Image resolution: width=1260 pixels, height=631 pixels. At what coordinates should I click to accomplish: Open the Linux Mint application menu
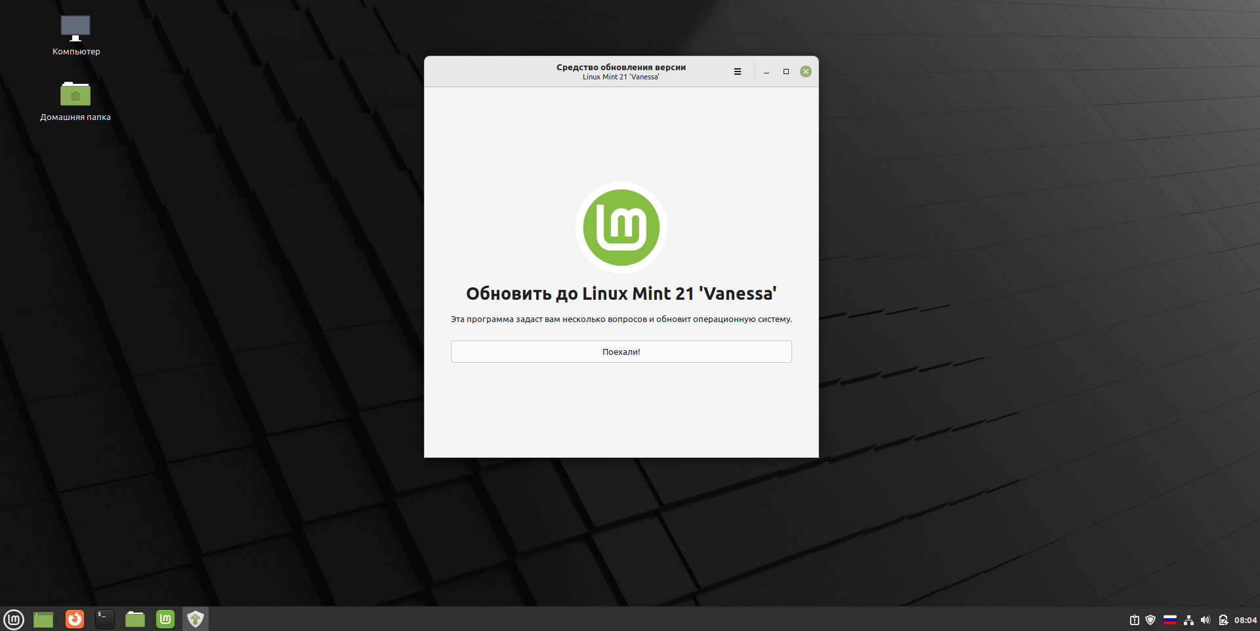point(14,619)
